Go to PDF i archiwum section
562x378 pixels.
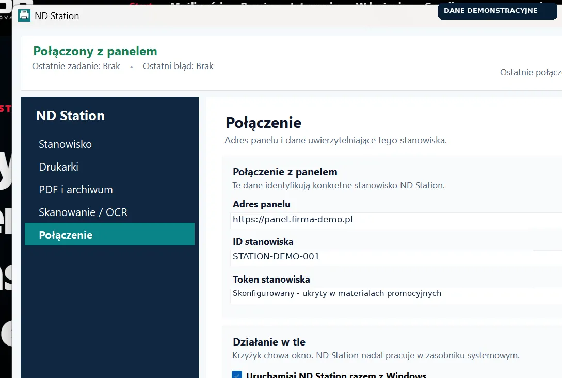pos(76,190)
